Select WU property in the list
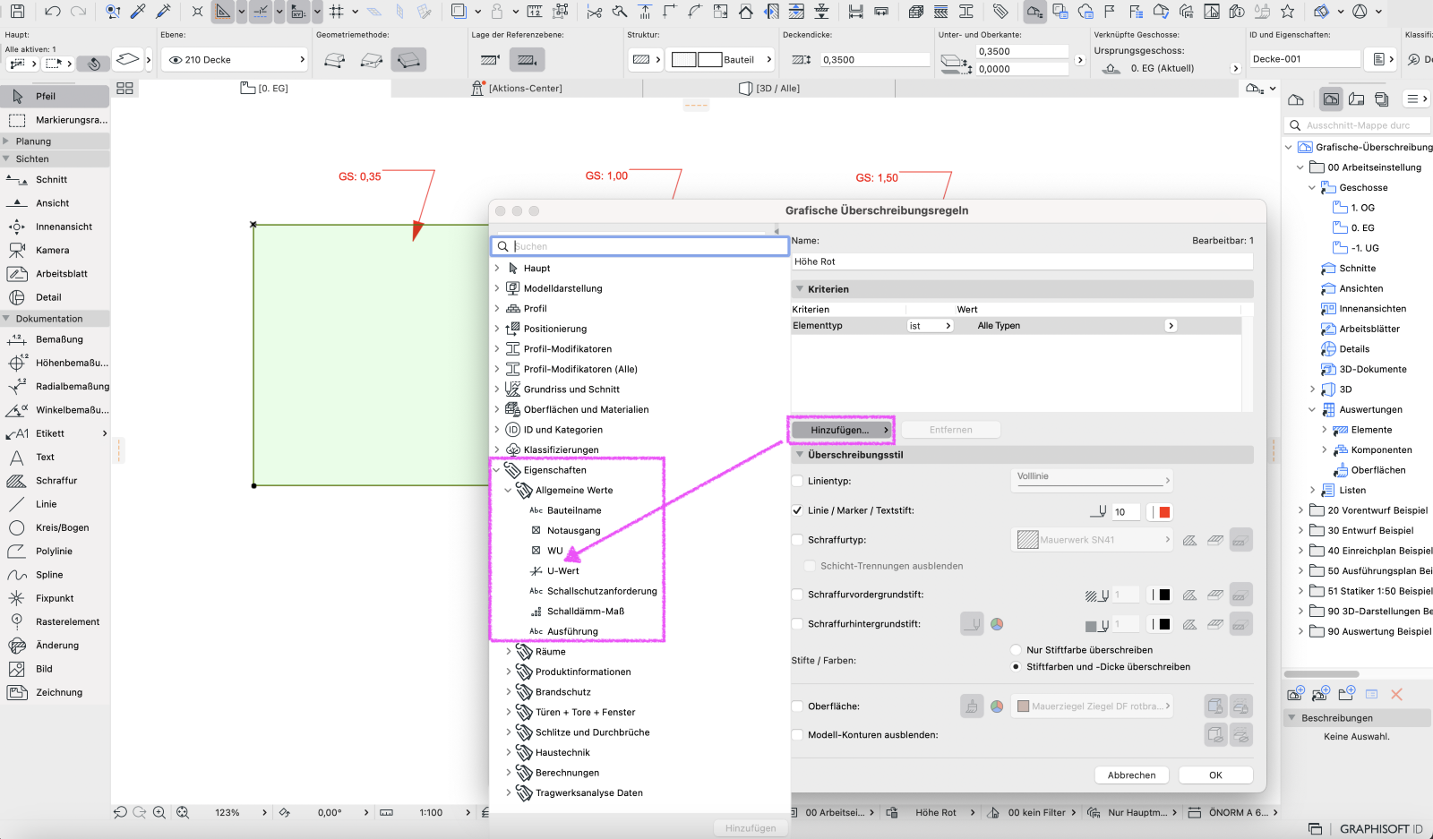Screen dimensions: 1433x839 pyautogui.click(x=554, y=551)
